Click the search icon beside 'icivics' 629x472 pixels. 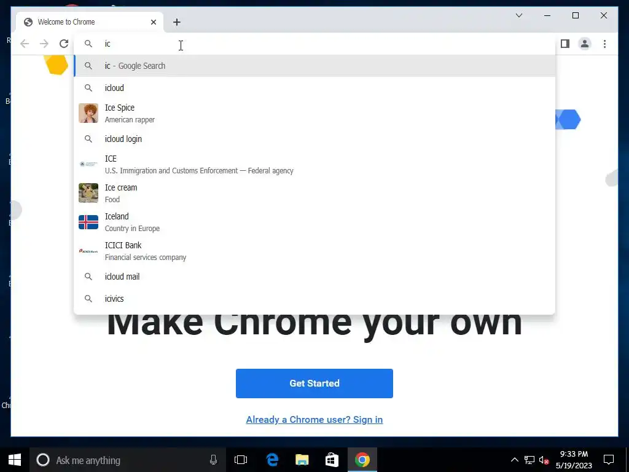(88, 299)
